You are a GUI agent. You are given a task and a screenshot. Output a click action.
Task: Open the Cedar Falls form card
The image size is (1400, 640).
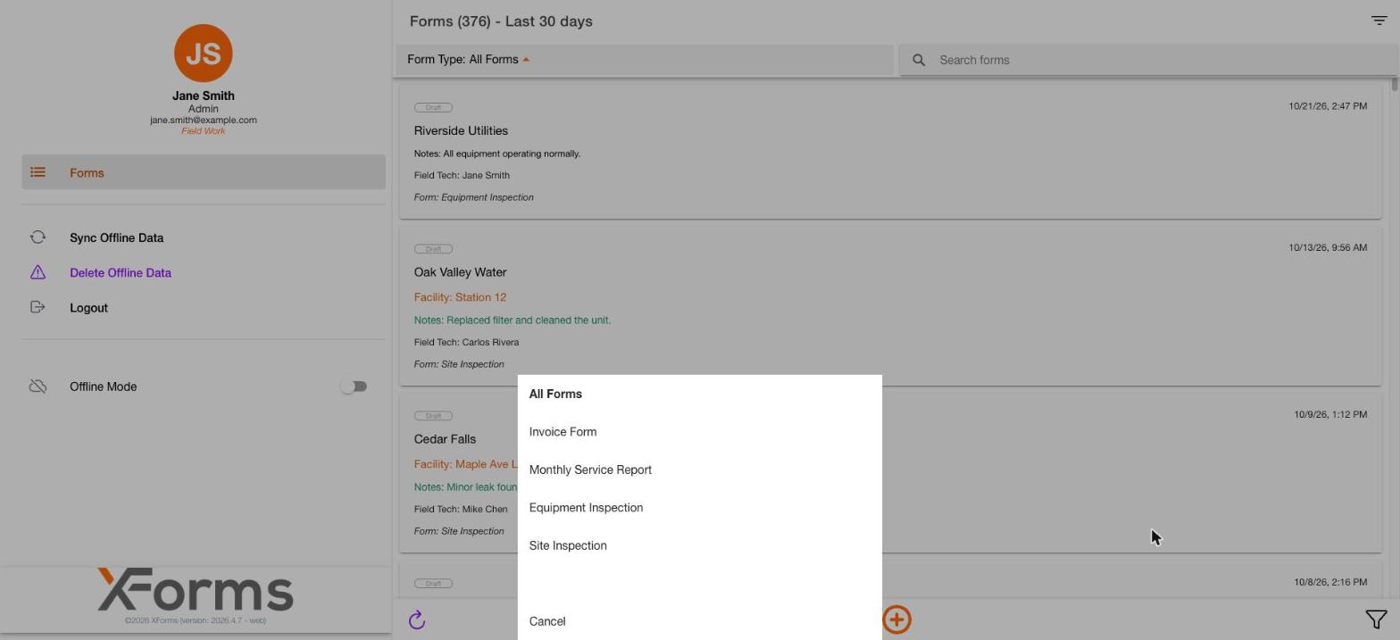point(890,473)
